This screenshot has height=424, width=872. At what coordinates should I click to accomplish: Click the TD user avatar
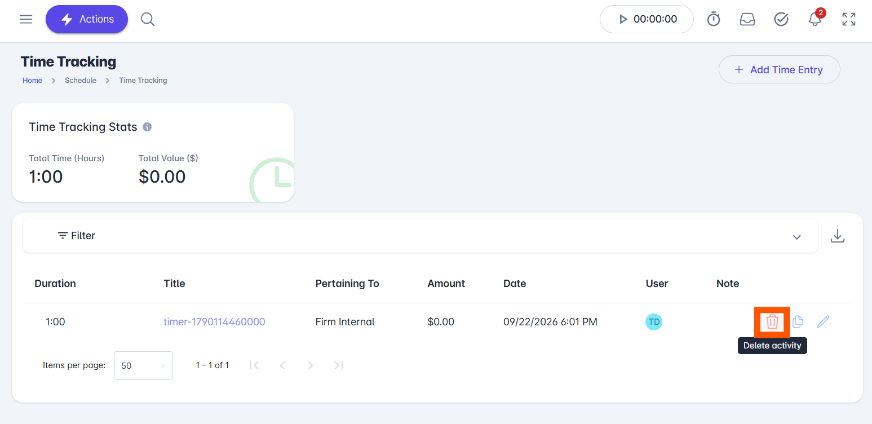tap(654, 322)
